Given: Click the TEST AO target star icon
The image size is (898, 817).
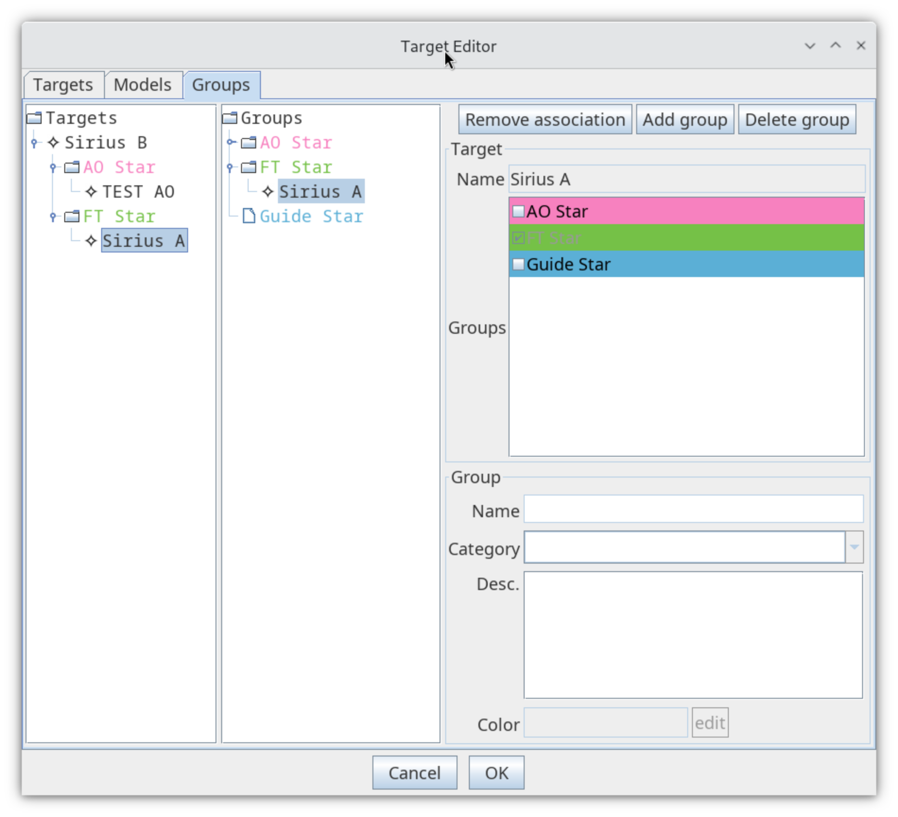Looking at the screenshot, I should 91,191.
